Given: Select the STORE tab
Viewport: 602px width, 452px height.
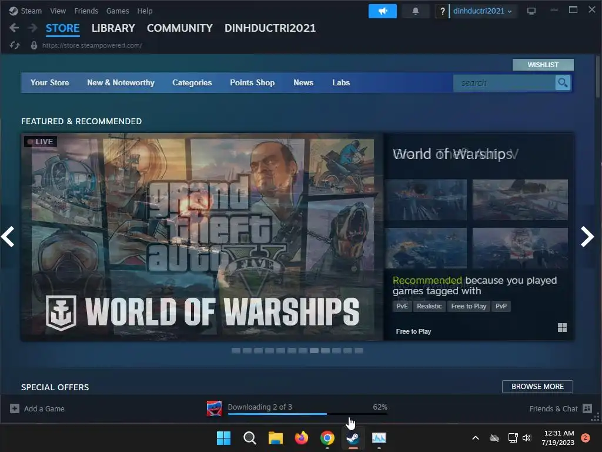Looking at the screenshot, I should (x=62, y=28).
